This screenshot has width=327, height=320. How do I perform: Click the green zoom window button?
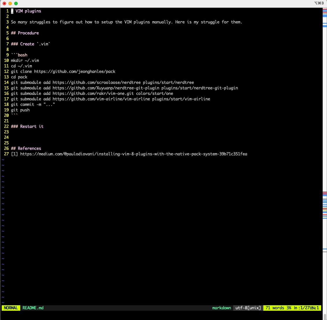[16, 3]
